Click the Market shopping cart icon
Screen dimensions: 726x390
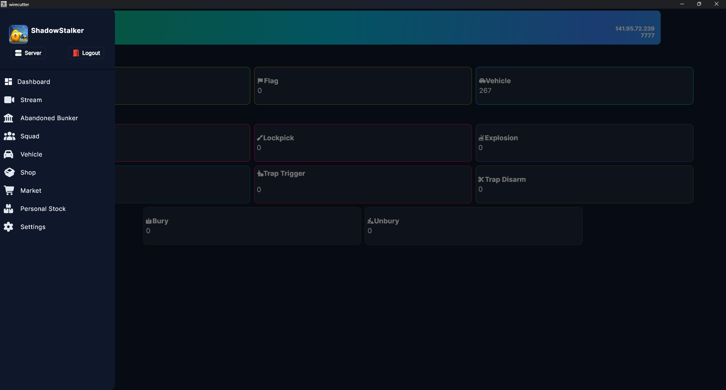[x=9, y=190]
